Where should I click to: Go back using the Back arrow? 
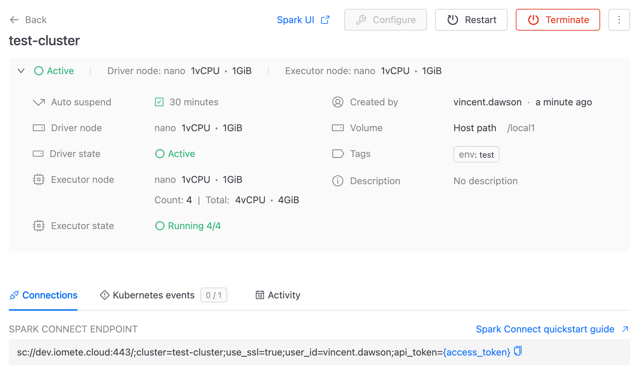28,20
